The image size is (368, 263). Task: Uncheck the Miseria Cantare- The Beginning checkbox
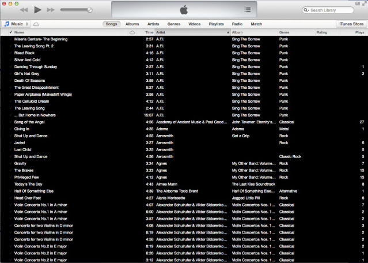pyautogui.click(x=10, y=39)
